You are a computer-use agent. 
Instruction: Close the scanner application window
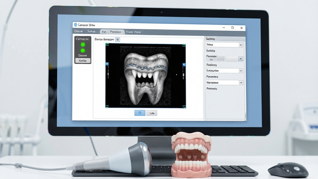click(x=241, y=28)
